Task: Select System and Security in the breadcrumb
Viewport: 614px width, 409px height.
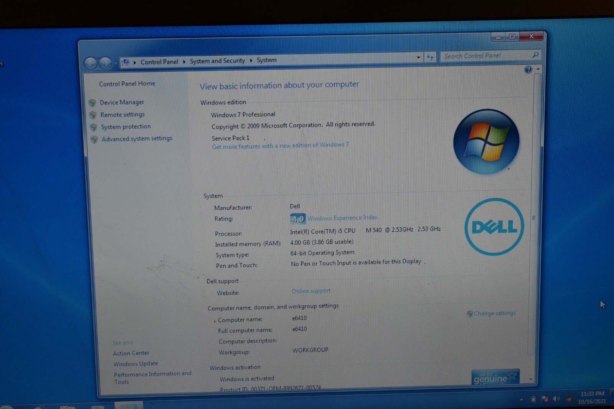Action: click(x=217, y=61)
